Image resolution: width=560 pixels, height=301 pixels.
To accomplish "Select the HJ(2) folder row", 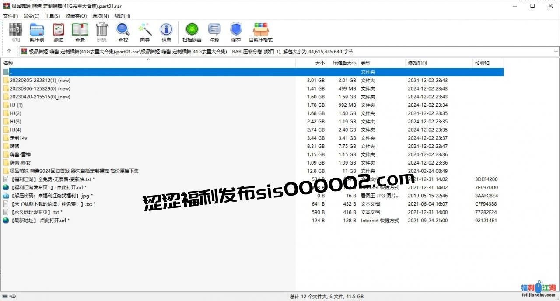I will click(x=253, y=113).
